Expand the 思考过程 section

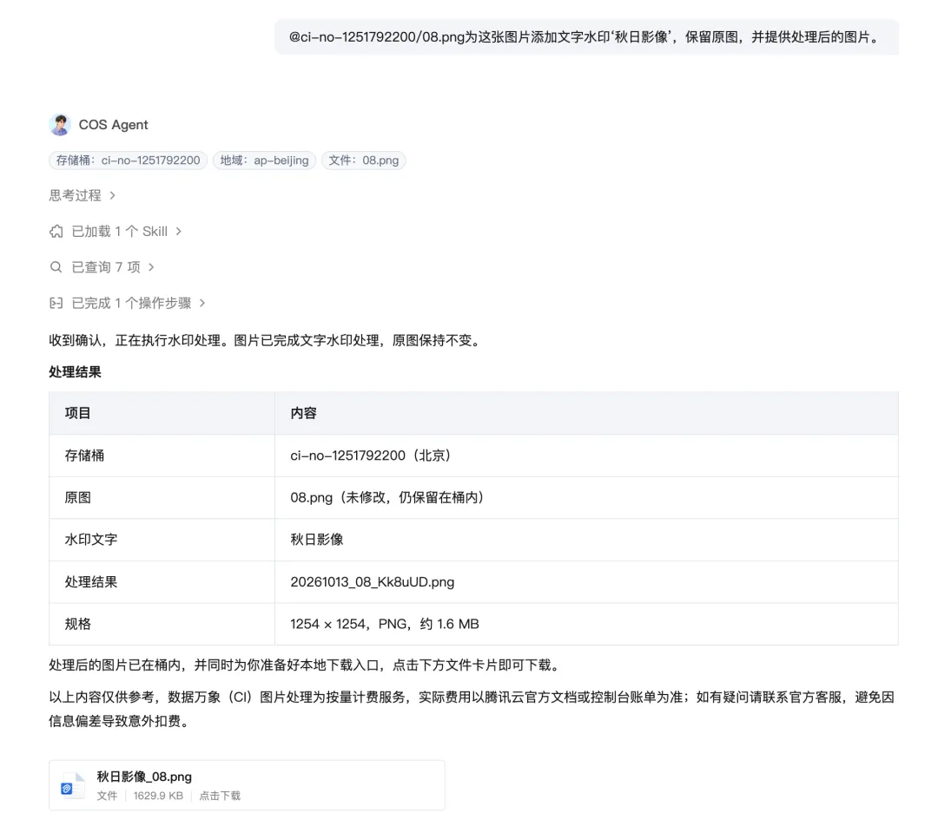pyautogui.click(x=83, y=195)
